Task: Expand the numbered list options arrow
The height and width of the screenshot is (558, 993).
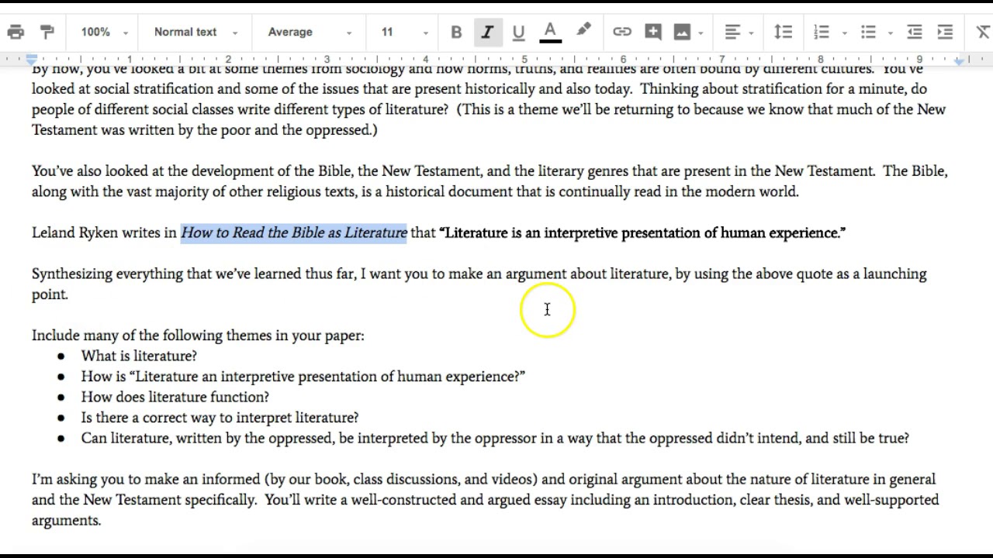Action: 844,33
